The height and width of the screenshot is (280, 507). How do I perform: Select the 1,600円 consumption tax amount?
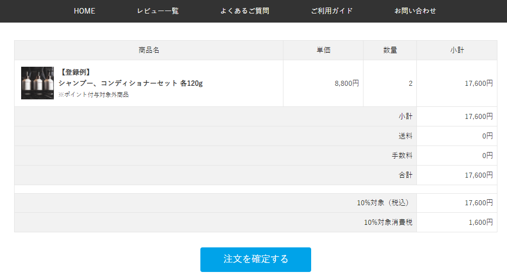tap(480, 222)
